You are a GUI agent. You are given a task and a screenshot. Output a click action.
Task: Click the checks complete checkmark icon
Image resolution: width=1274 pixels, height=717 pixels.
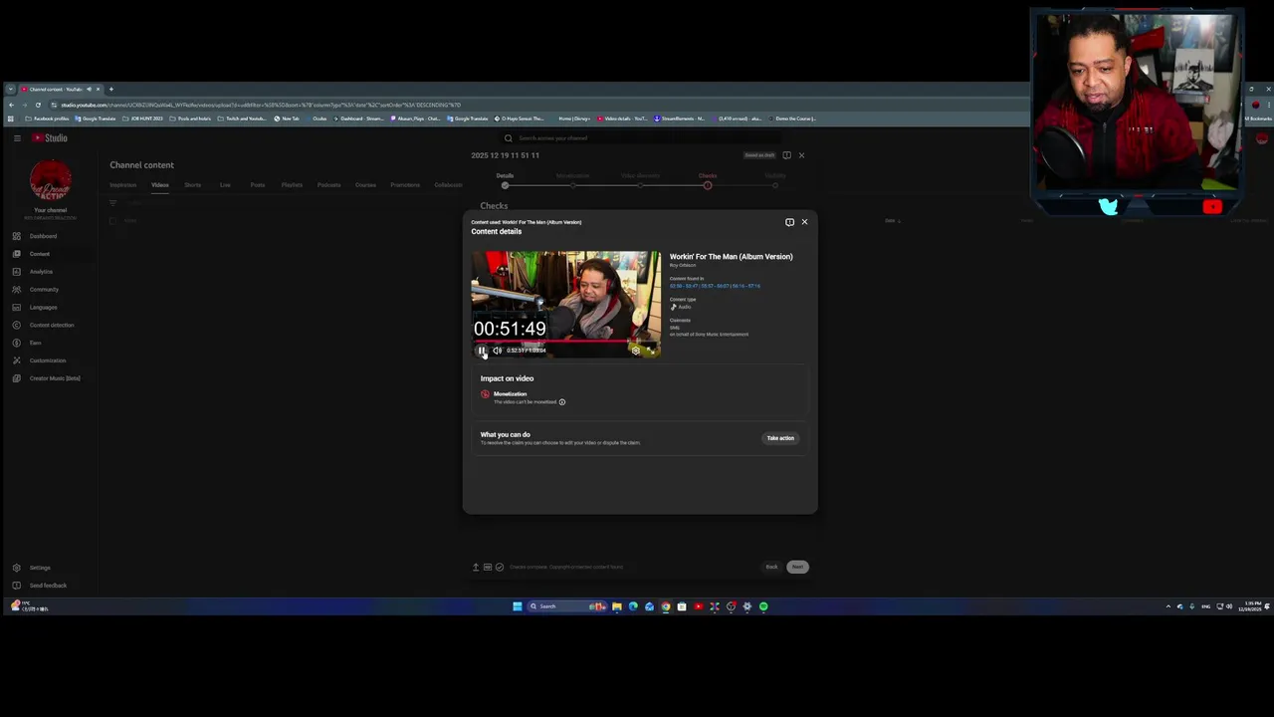pyautogui.click(x=500, y=567)
